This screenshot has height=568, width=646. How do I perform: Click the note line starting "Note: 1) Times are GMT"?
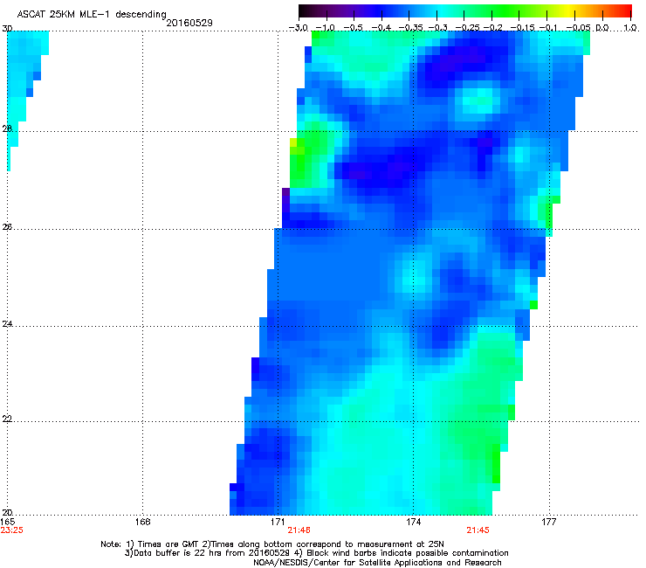(x=272, y=544)
